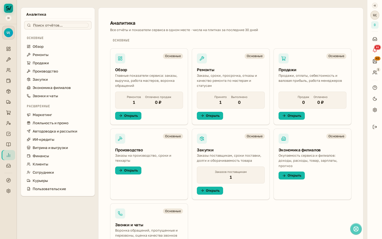Click the repairs wrench icon in left rail
This screenshot has width=382, height=239.
(x=8, y=59)
